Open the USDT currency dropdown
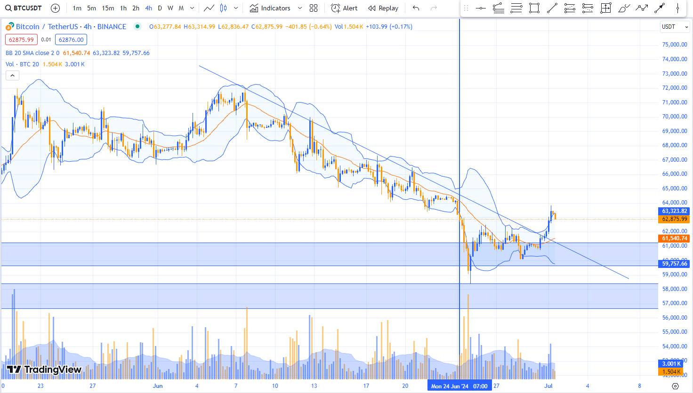 pos(675,27)
